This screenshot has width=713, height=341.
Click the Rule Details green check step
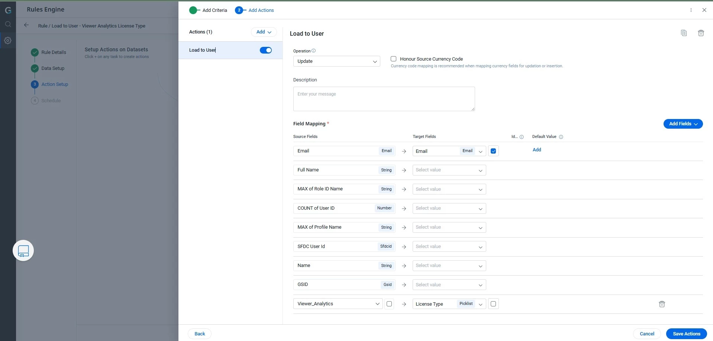35,52
